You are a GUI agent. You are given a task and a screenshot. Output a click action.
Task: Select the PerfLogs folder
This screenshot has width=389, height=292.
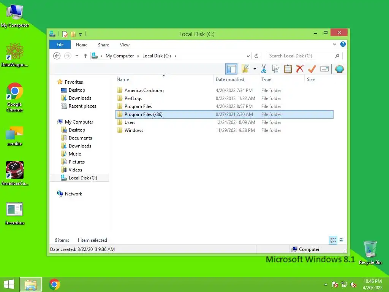pyautogui.click(x=224, y=98)
